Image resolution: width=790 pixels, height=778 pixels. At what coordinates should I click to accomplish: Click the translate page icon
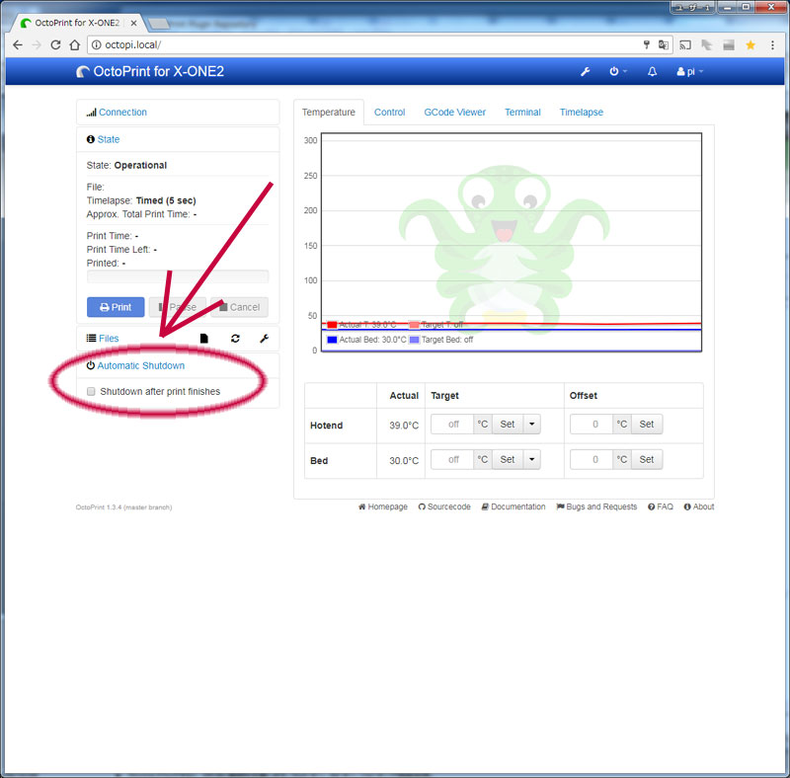coord(664,44)
